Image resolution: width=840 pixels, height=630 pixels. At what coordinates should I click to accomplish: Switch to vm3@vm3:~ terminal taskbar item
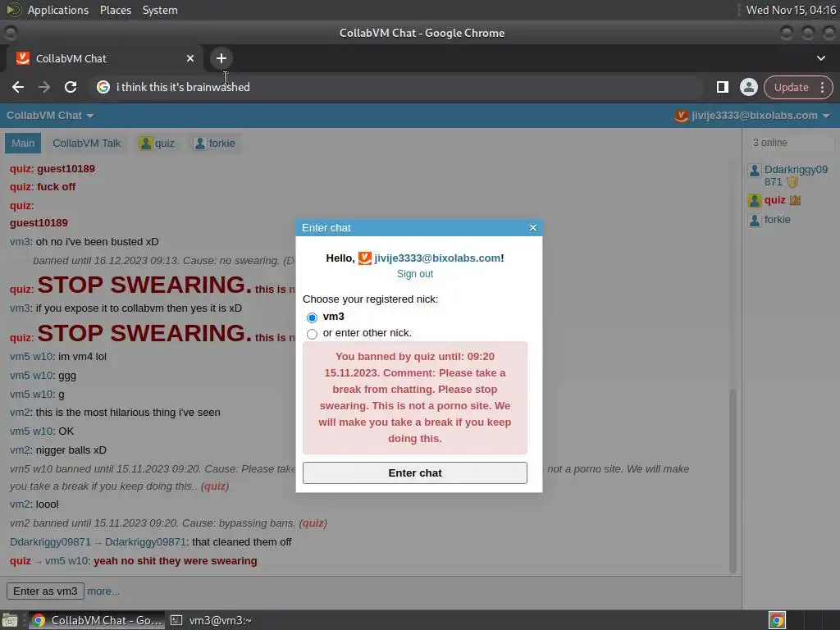coord(211,620)
